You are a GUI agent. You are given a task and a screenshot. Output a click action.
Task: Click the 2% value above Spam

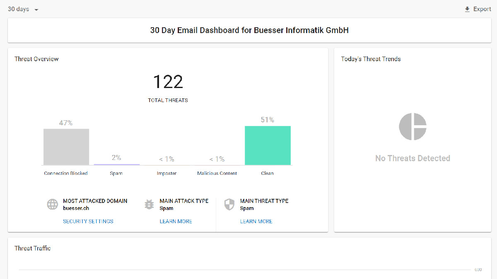click(116, 157)
